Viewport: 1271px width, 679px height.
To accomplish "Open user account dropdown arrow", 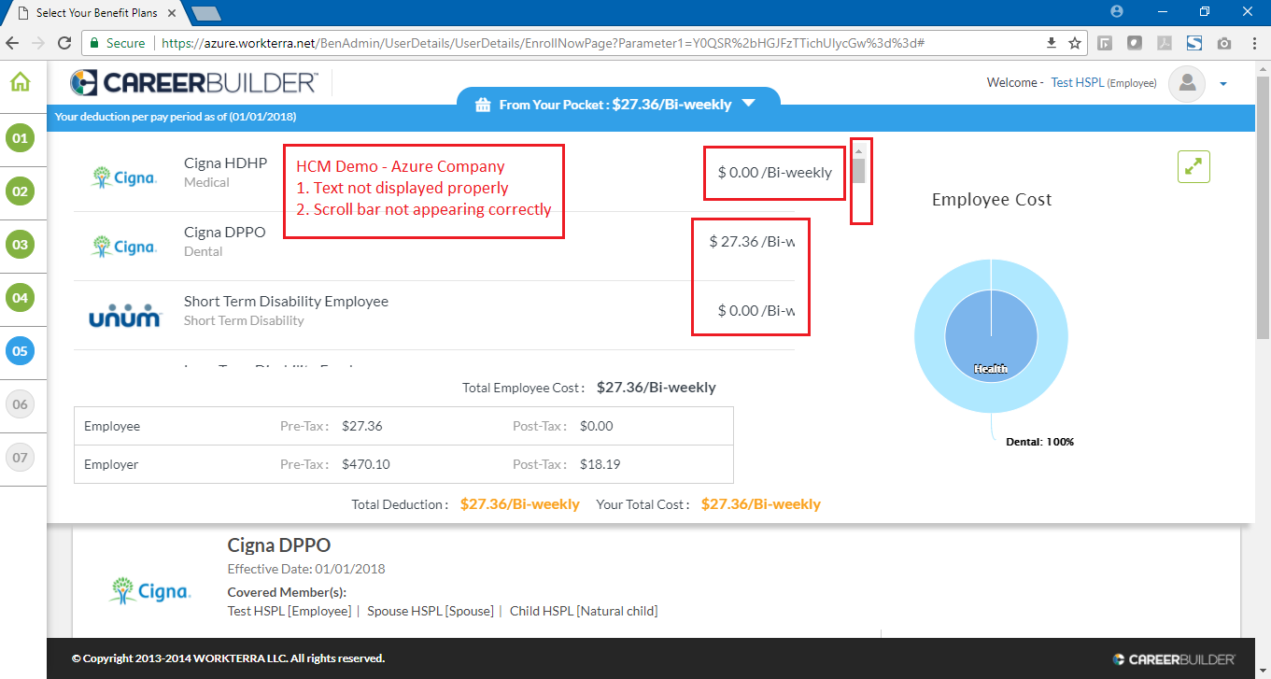I will tap(1223, 84).
